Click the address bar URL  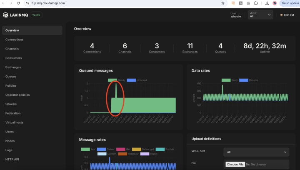(x=48, y=3)
